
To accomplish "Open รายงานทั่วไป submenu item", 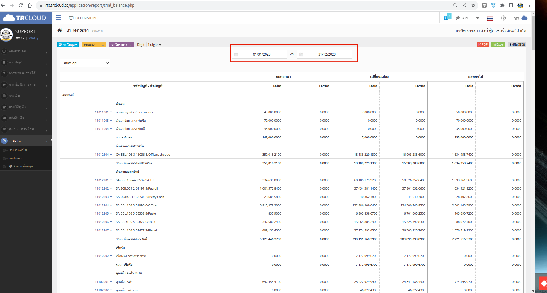I will tap(18, 150).
